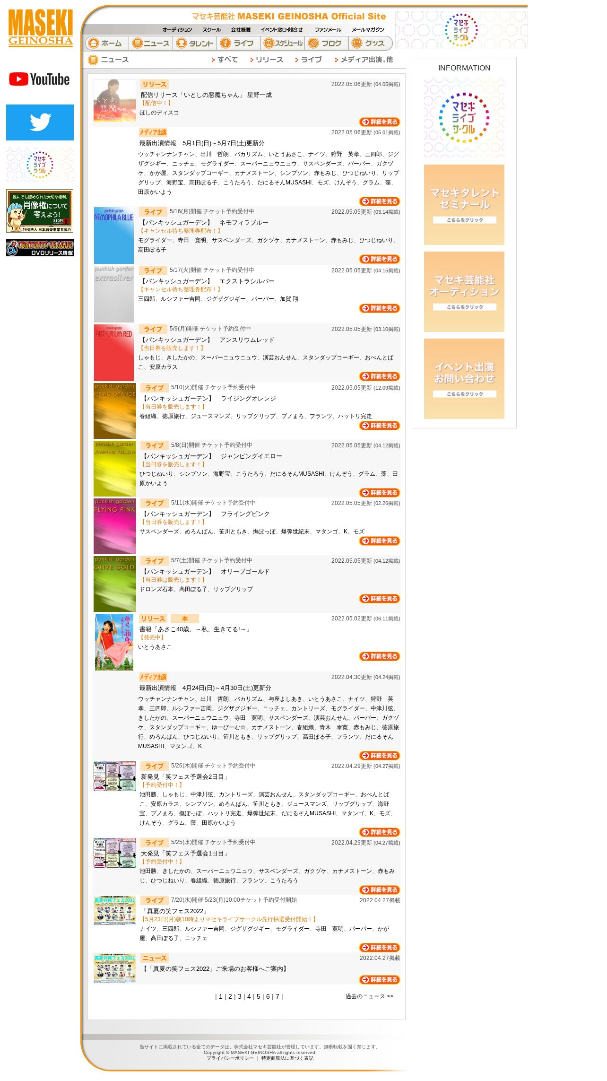Open 特定商取引法に基づく表記 footer link
Viewport: 607px width, 1081px height.
pos(287,1058)
